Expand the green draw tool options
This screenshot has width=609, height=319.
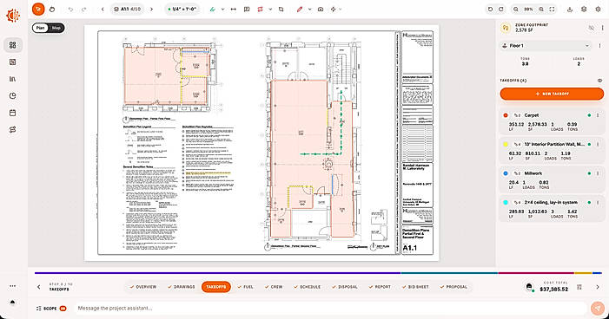(x=222, y=9)
